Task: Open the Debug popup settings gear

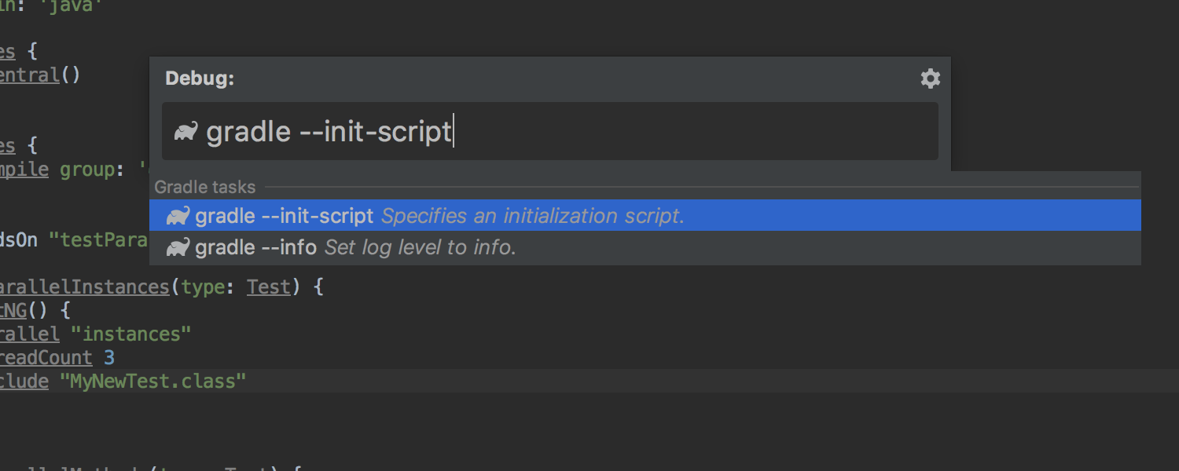Action: (931, 78)
